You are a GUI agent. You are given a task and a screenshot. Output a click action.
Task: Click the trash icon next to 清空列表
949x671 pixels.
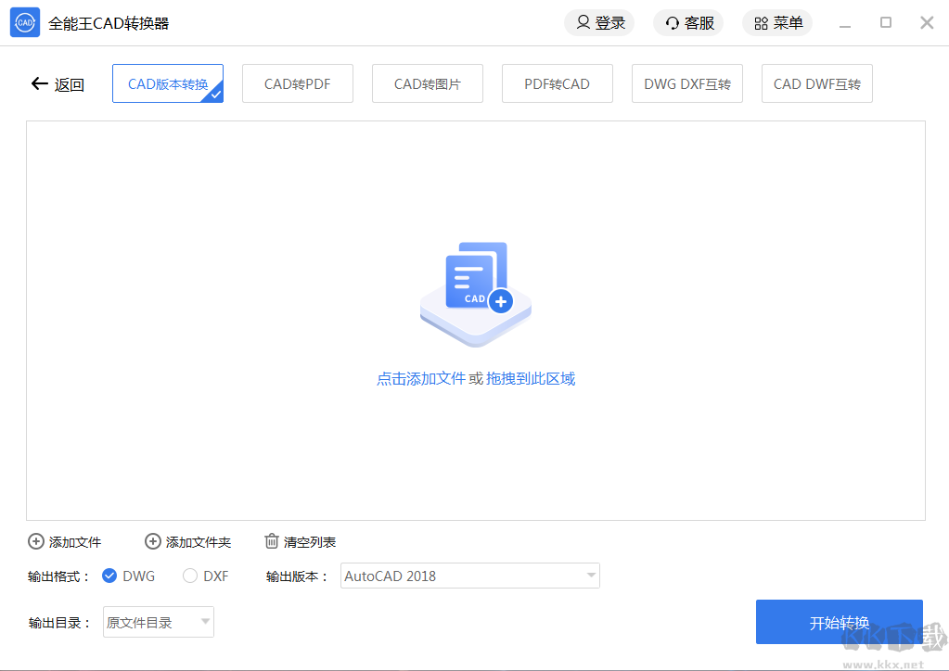coord(271,541)
